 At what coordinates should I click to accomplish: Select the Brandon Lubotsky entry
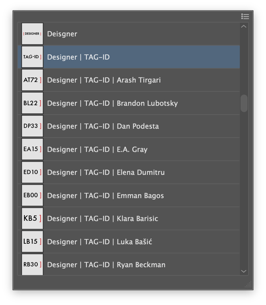[x=147, y=103]
